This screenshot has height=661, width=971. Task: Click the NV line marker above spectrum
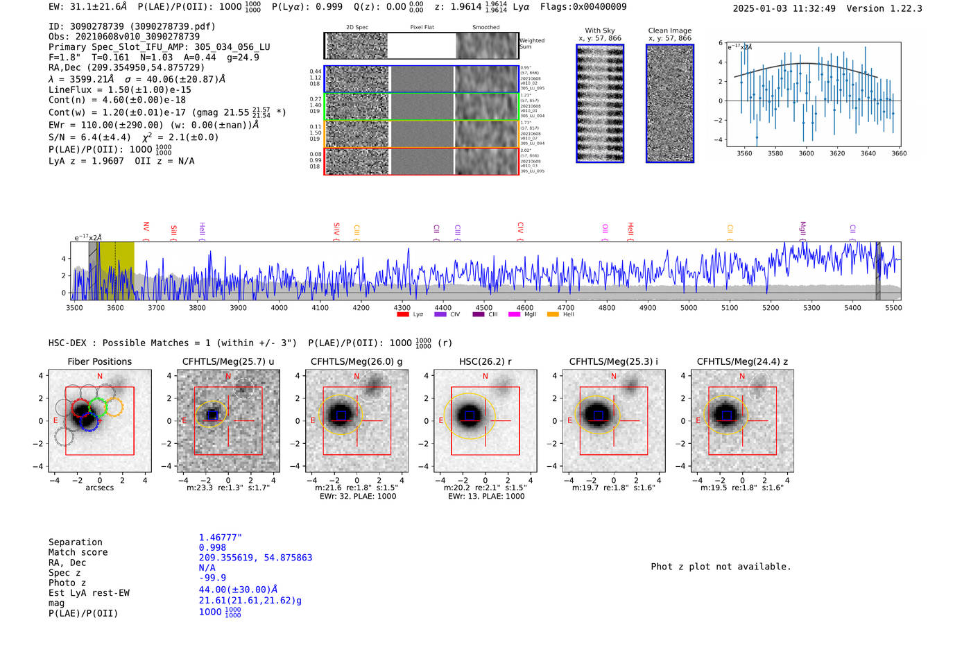click(146, 231)
